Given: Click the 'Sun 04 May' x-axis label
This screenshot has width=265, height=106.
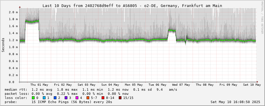Looking at the screenshot, I should (x=110, y=85).
